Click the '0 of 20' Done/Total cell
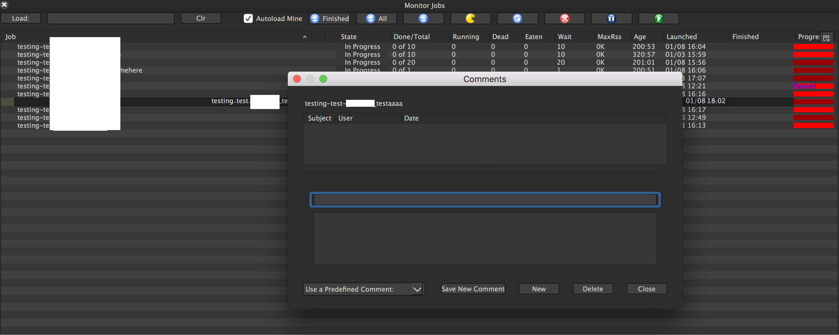The image size is (839, 335). [404, 62]
